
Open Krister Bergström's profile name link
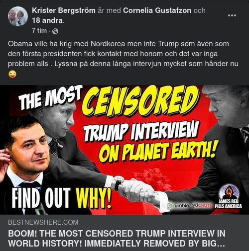click(64, 10)
